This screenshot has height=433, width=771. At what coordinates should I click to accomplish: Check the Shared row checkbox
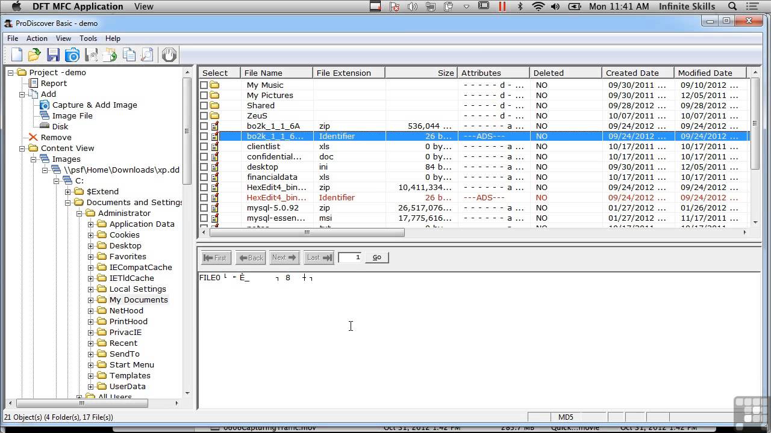coord(204,105)
